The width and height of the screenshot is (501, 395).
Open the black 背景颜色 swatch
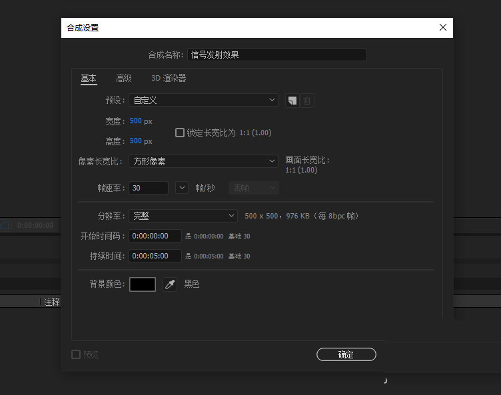[x=143, y=284]
